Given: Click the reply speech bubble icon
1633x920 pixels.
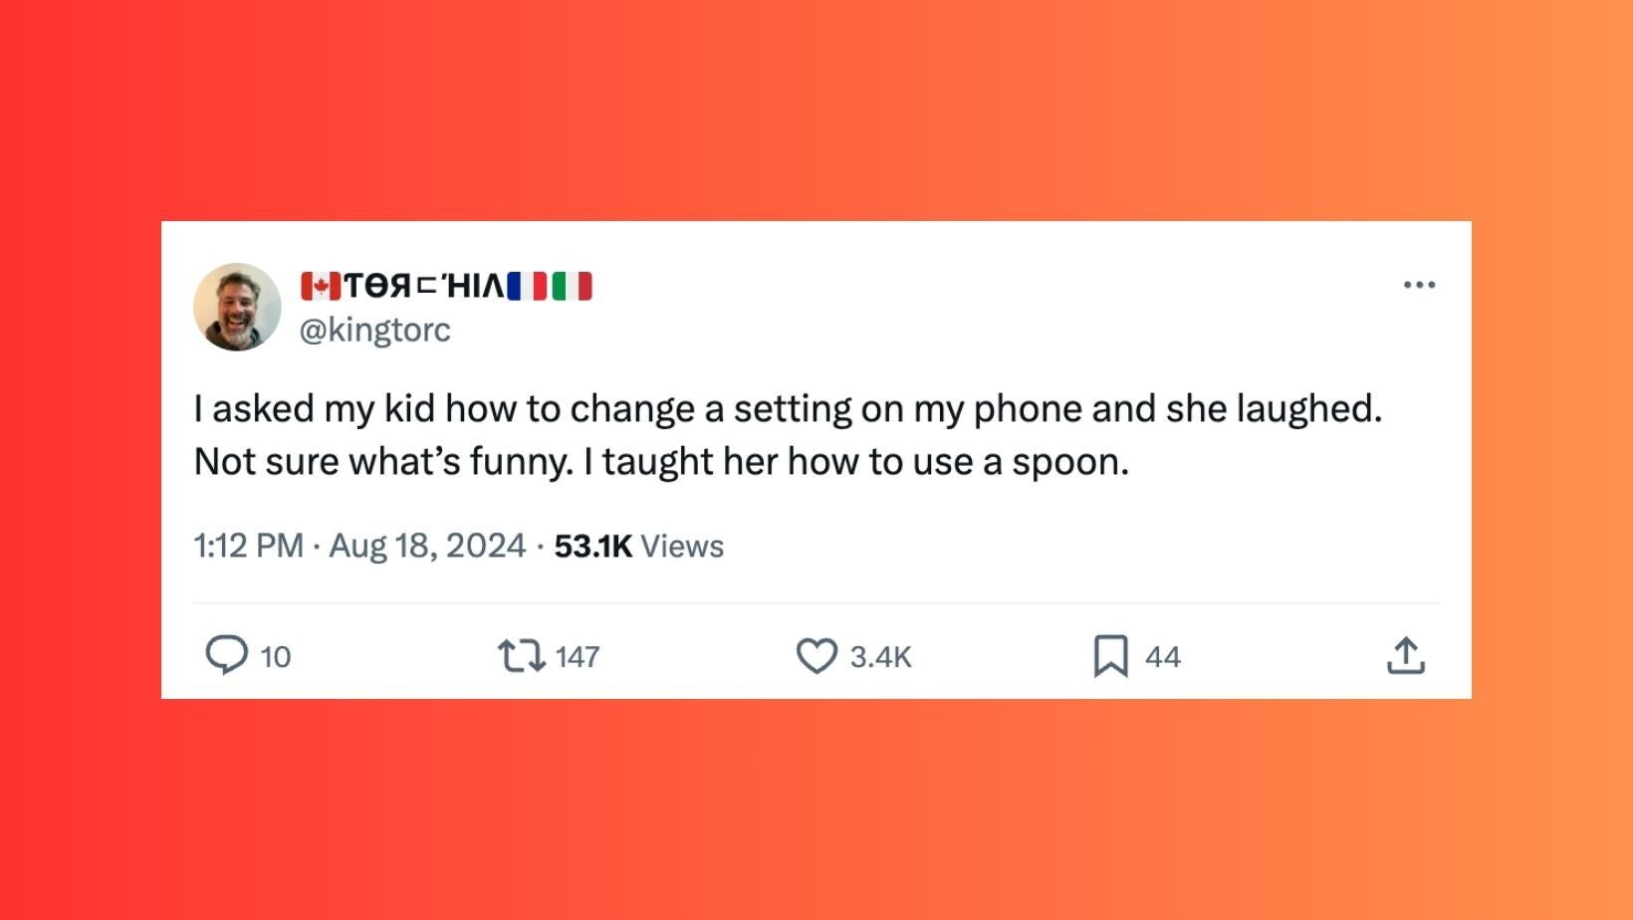Looking at the screenshot, I should tap(226, 656).
